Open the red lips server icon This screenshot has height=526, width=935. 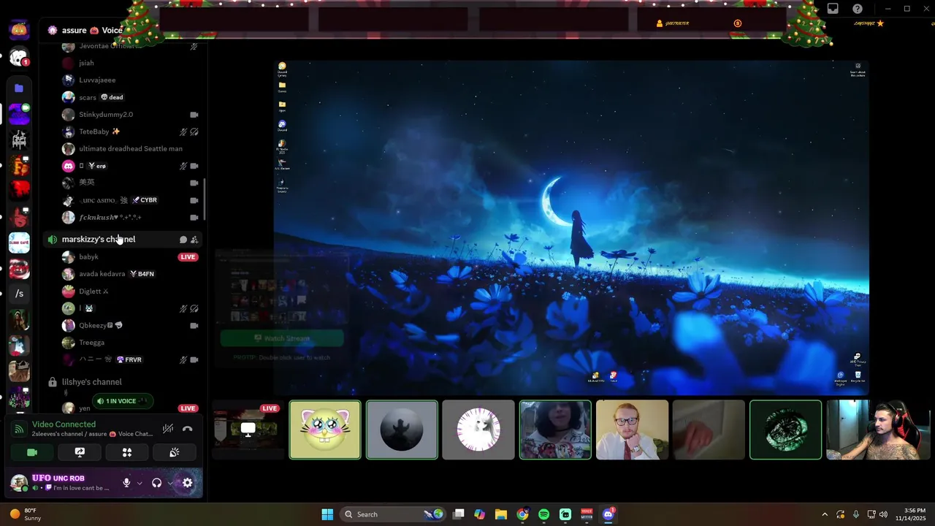tap(19, 268)
